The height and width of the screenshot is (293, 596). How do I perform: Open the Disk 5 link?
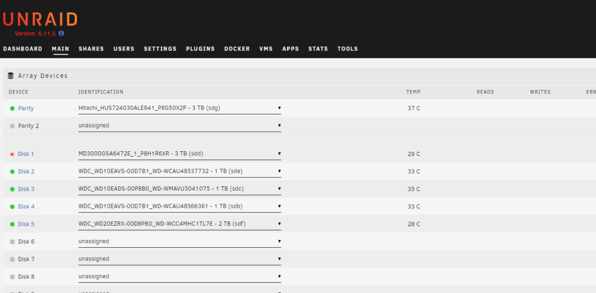click(x=26, y=224)
